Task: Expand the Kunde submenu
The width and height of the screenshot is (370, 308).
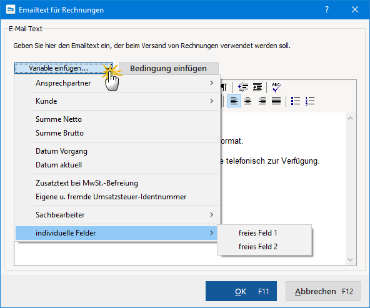Action: click(x=117, y=101)
